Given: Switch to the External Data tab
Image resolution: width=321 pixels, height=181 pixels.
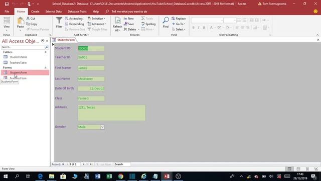Looking at the screenshot, I should coord(54,12).
